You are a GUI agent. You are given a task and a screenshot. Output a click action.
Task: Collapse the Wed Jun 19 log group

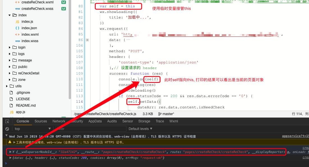pos(6,136)
